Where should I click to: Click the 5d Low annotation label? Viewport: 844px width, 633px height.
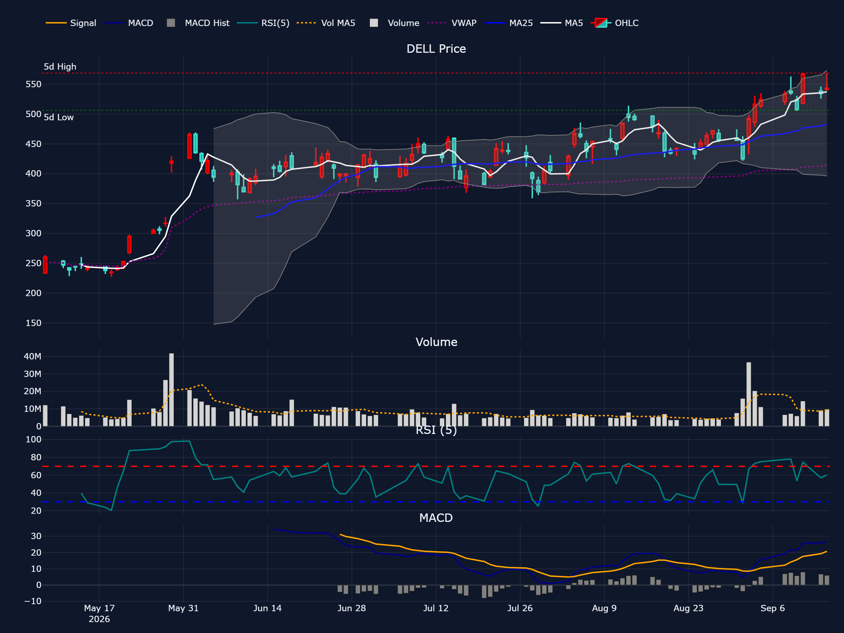(59, 117)
